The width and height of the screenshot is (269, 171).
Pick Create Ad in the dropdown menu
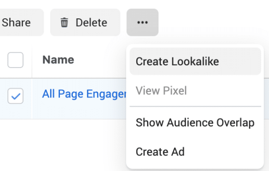[160, 152]
